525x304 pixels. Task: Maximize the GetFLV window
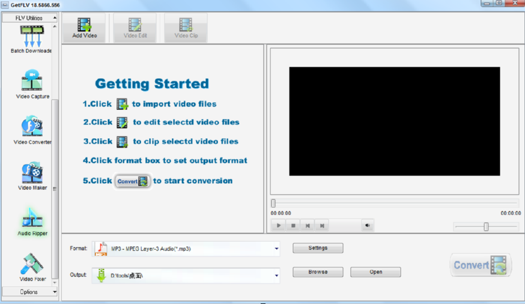[x=499, y=4]
